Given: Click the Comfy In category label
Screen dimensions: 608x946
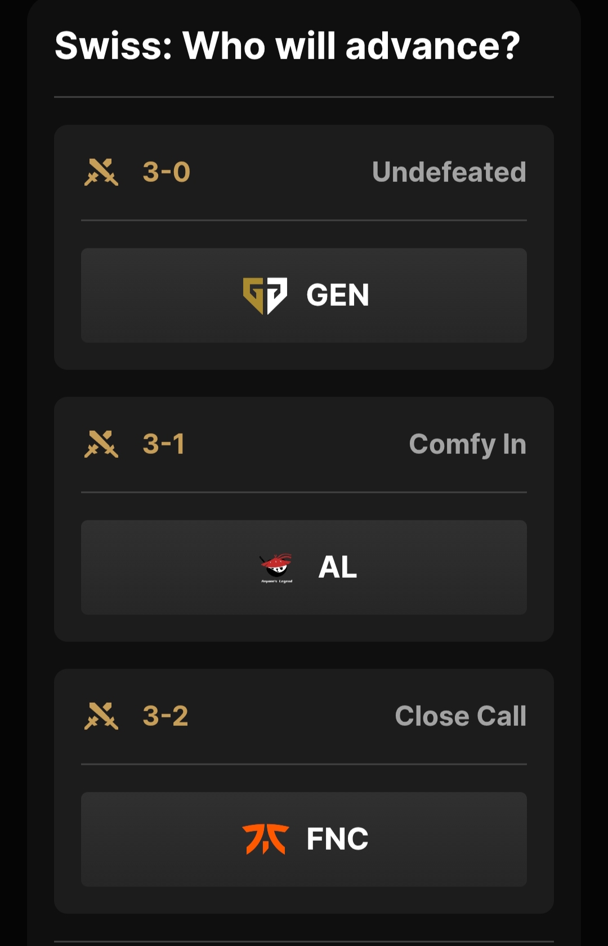Looking at the screenshot, I should click(467, 444).
